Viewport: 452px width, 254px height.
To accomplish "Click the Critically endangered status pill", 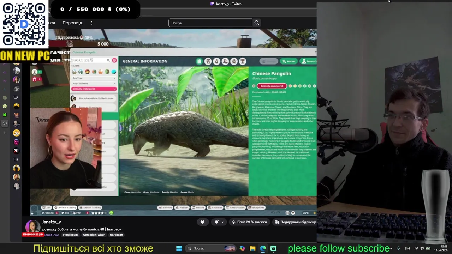I will pos(272,86).
